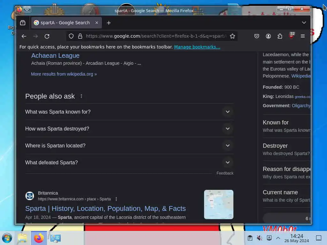Click the forward navigation arrow
This screenshot has height=245, width=327.
pos(35,36)
